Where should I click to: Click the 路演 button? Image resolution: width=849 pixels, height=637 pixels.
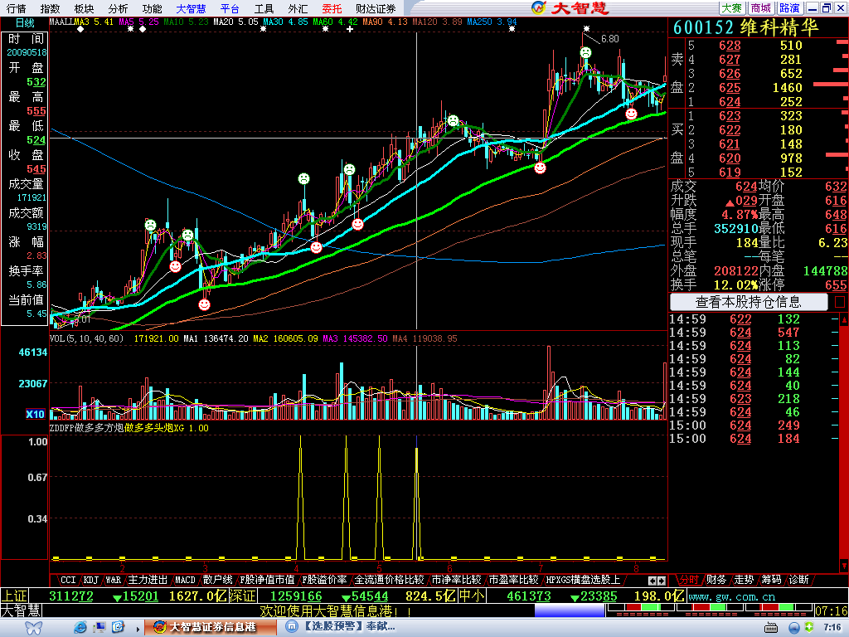point(789,8)
